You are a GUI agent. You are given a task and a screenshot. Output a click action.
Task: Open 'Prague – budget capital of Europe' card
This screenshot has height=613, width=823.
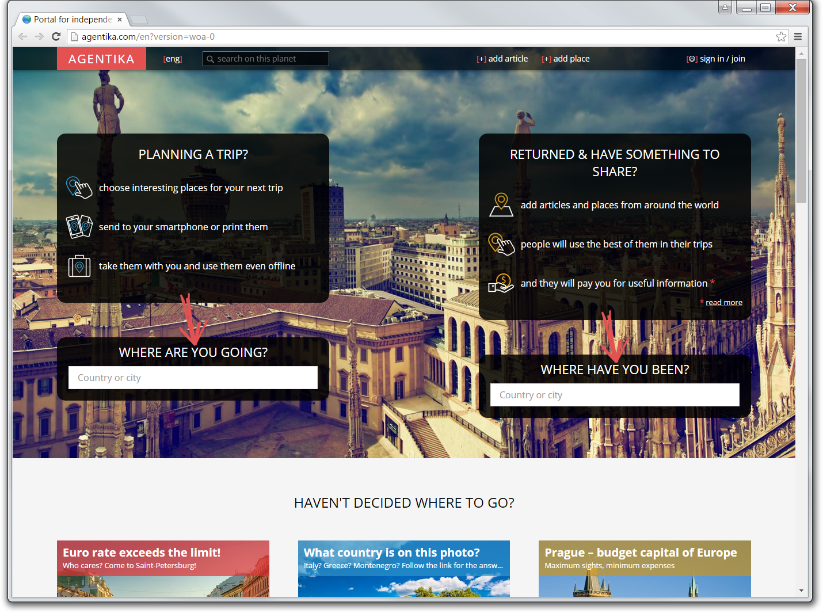645,569
